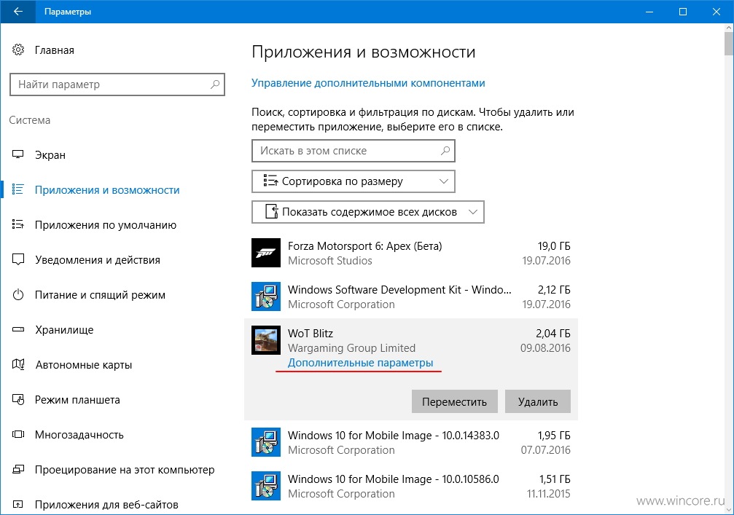Open the Экран settings section
Viewport: 734px width, 515px height.
(x=50, y=155)
